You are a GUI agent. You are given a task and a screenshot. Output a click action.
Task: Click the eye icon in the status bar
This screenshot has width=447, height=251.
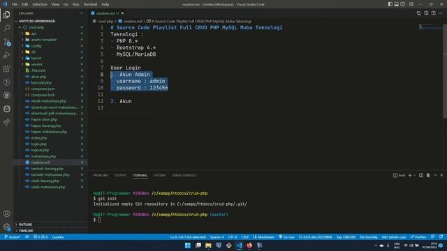click(x=27, y=237)
